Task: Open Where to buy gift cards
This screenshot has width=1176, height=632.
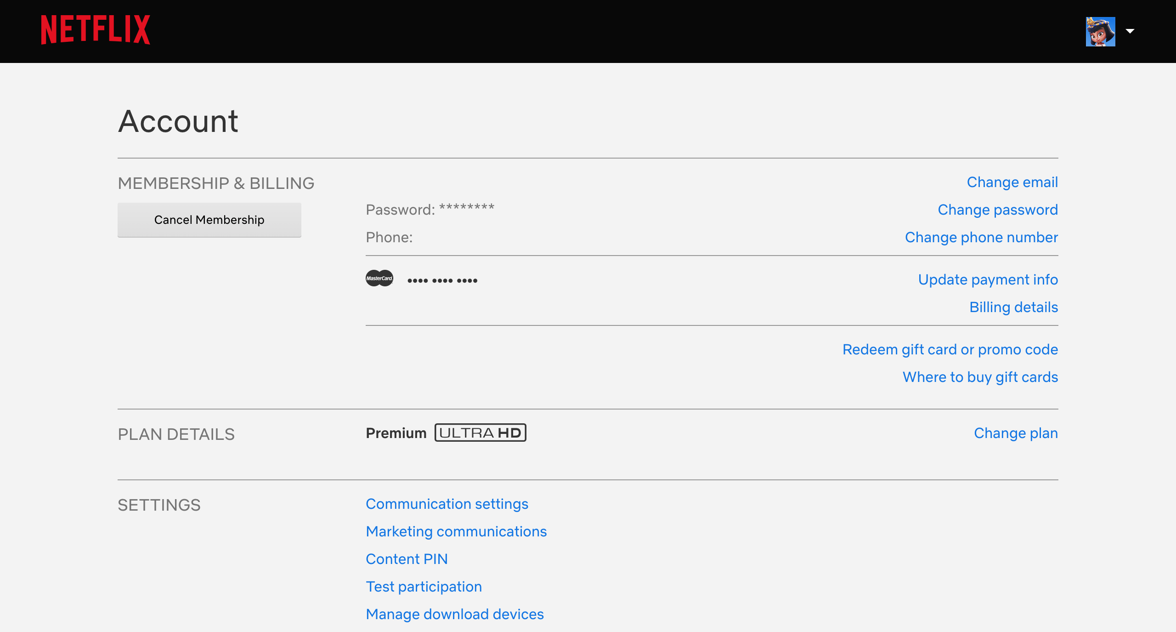Action: tap(980, 377)
